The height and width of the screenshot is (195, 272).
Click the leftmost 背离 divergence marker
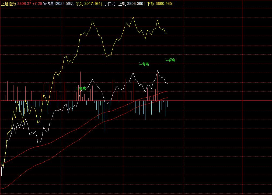[81, 89]
